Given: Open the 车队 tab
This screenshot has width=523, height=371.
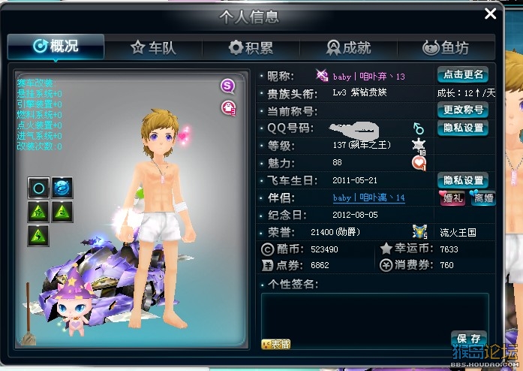Looking at the screenshot, I should coord(153,48).
